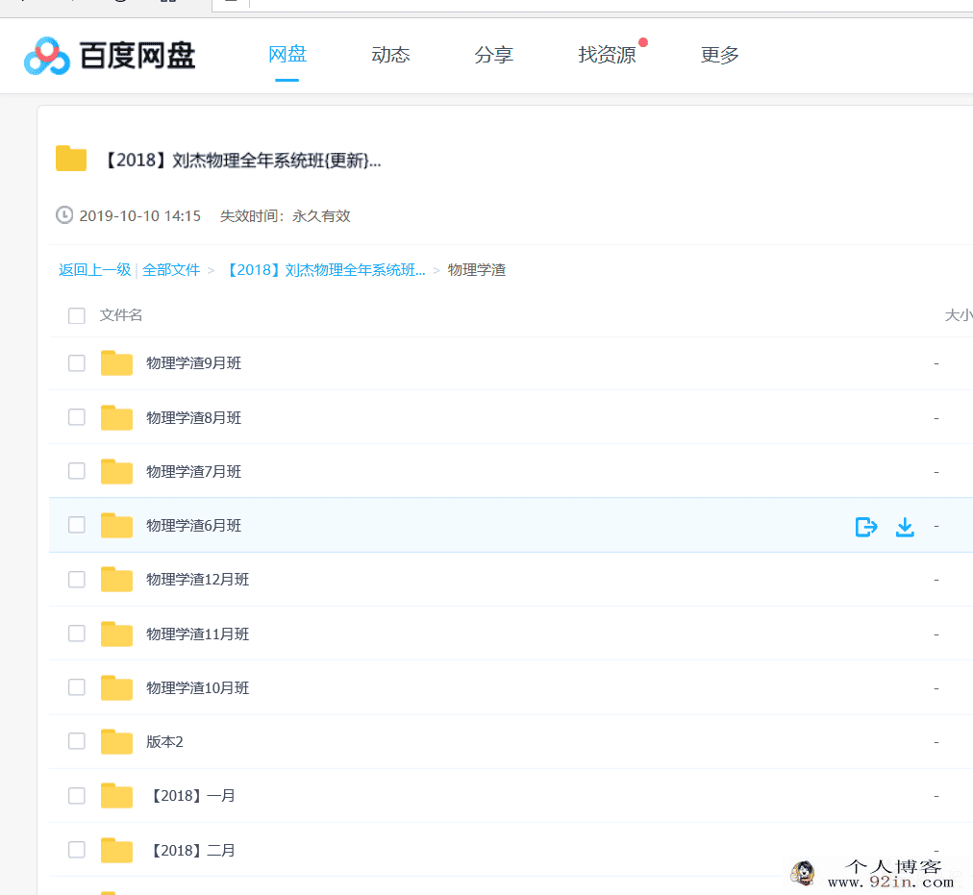Open folder name 物理学渣9月班

[x=193, y=363]
